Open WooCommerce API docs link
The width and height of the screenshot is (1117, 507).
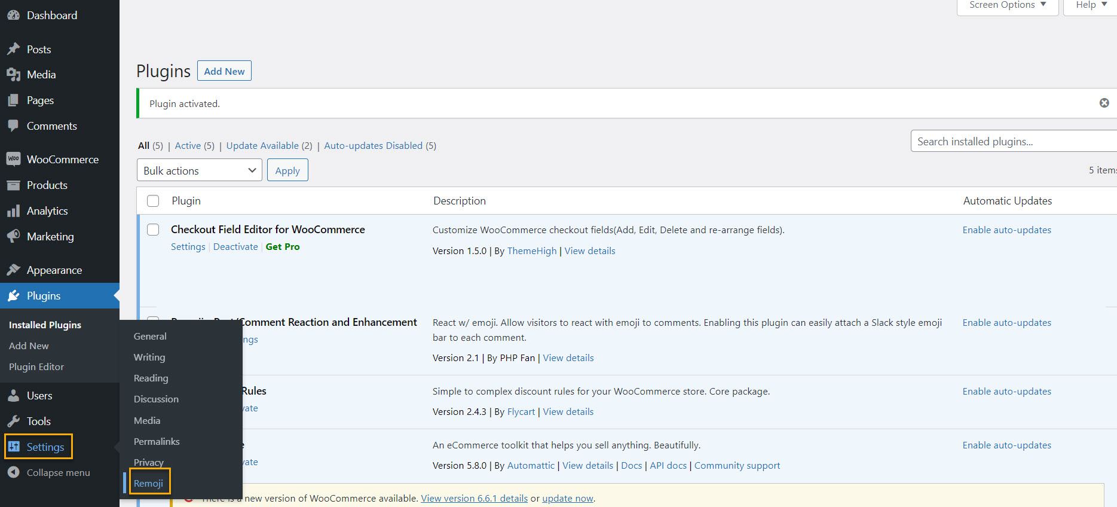coord(668,466)
